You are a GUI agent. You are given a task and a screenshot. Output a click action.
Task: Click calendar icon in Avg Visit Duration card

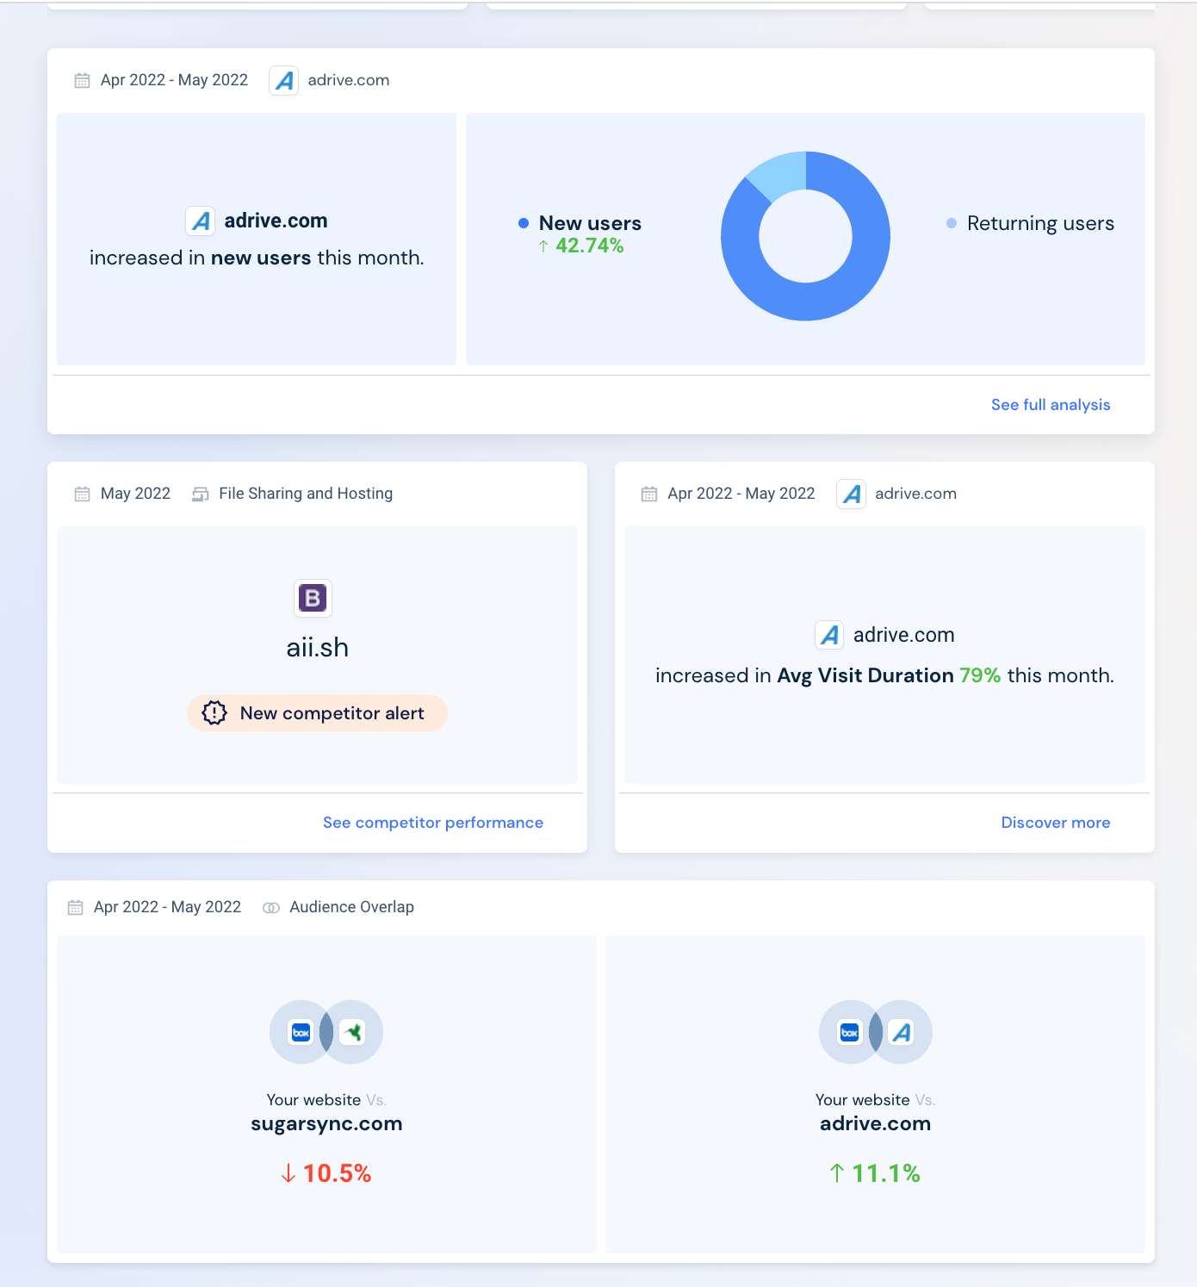click(649, 494)
